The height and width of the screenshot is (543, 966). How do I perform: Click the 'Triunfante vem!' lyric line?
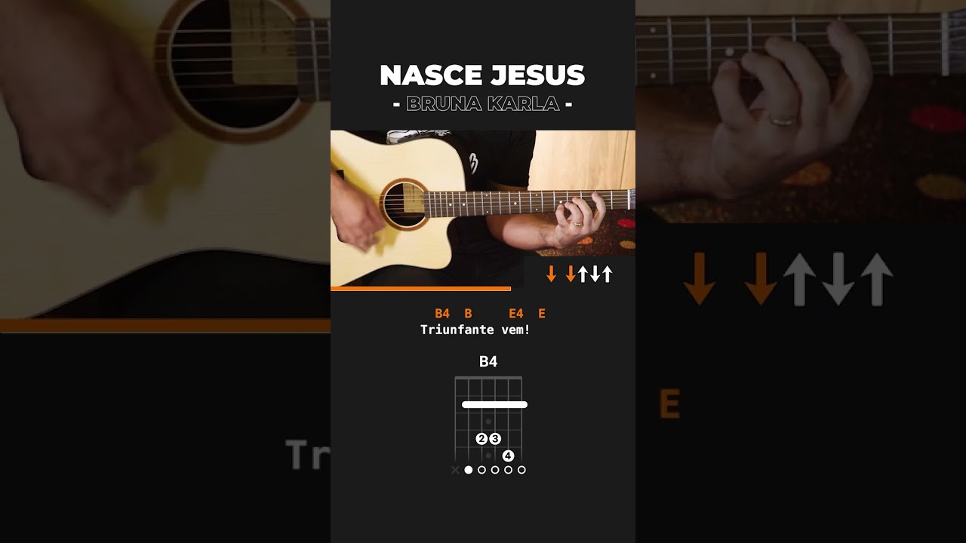click(475, 330)
